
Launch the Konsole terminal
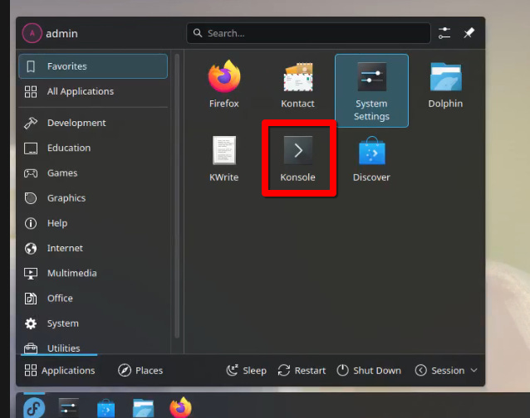coord(297,158)
